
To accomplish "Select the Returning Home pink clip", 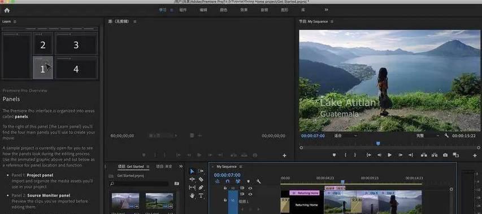I will click(x=305, y=193).
